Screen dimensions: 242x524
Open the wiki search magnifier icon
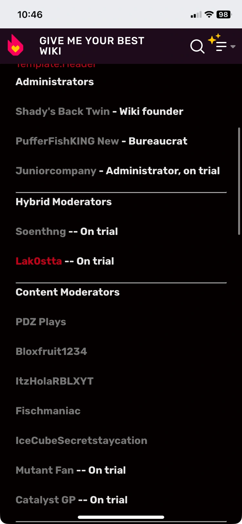(197, 46)
